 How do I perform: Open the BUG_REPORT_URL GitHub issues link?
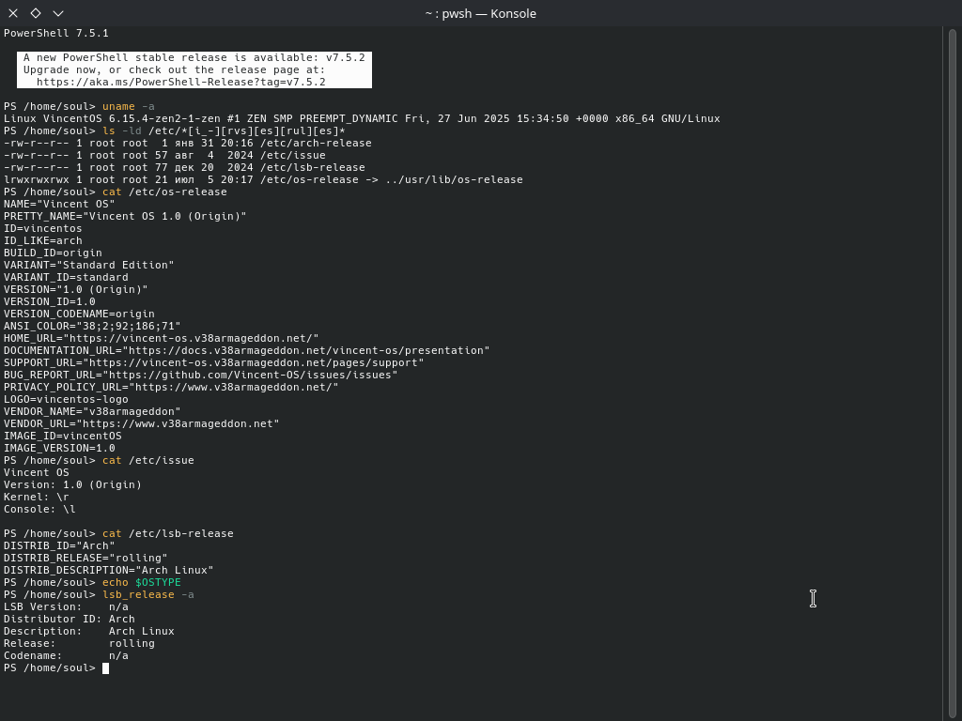point(250,376)
